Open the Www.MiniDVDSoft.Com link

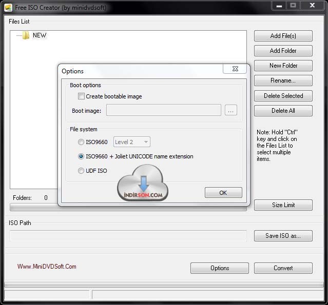tap(47, 267)
